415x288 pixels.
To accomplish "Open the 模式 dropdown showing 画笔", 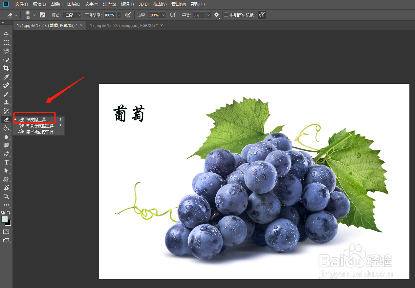I will 73,15.
